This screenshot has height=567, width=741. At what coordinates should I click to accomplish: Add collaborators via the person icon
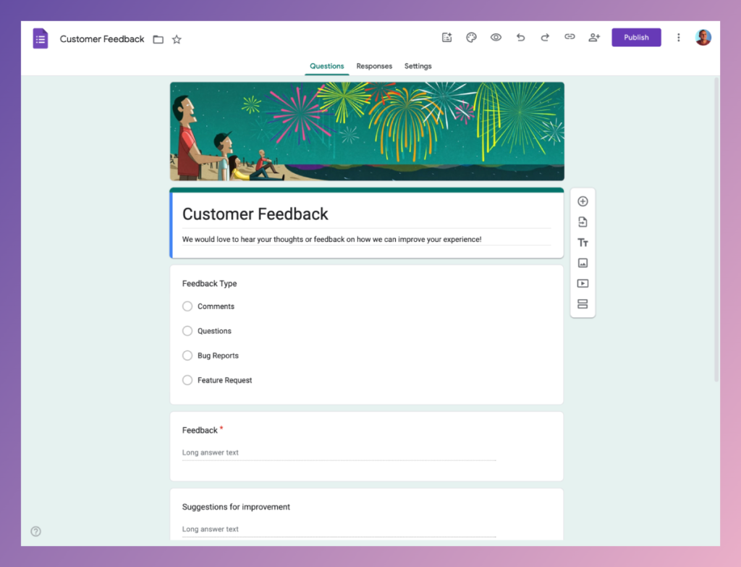click(594, 37)
